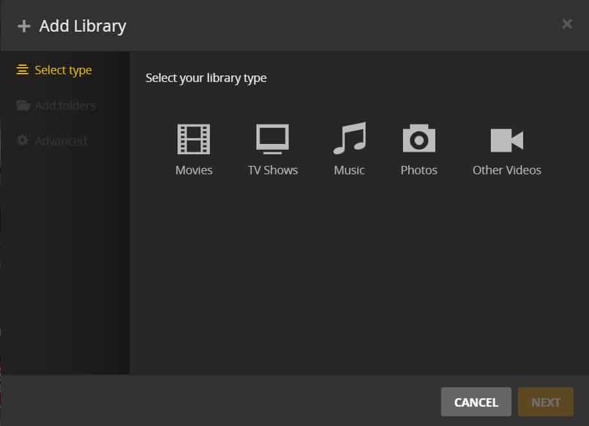Select the Movies film strip icon
This screenshot has width=589, height=426.
point(194,139)
